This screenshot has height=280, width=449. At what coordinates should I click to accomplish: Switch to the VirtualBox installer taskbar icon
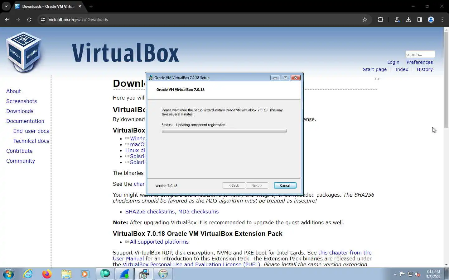[x=144, y=274]
